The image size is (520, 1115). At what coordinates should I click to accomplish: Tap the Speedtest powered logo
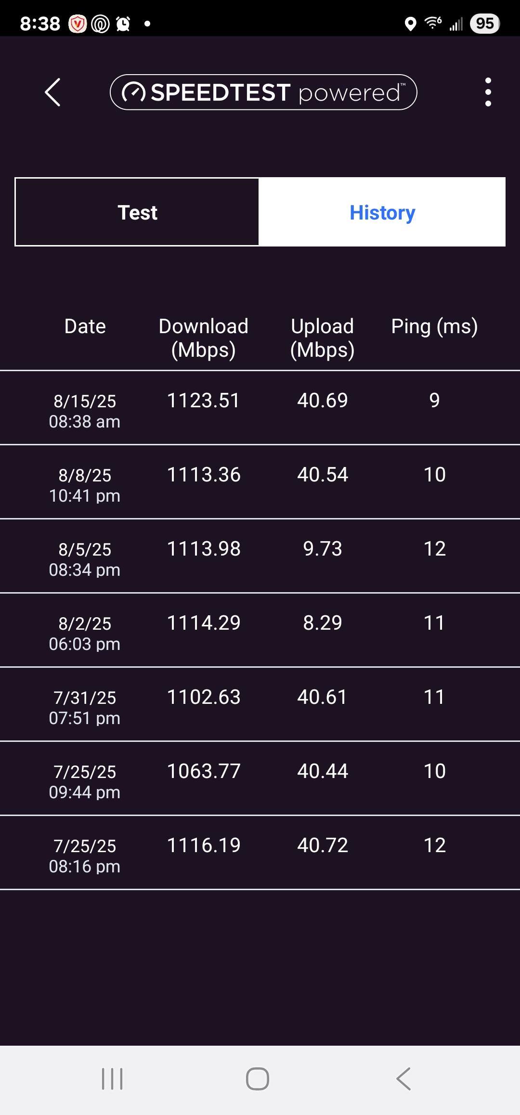pyautogui.click(x=263, y=92)
